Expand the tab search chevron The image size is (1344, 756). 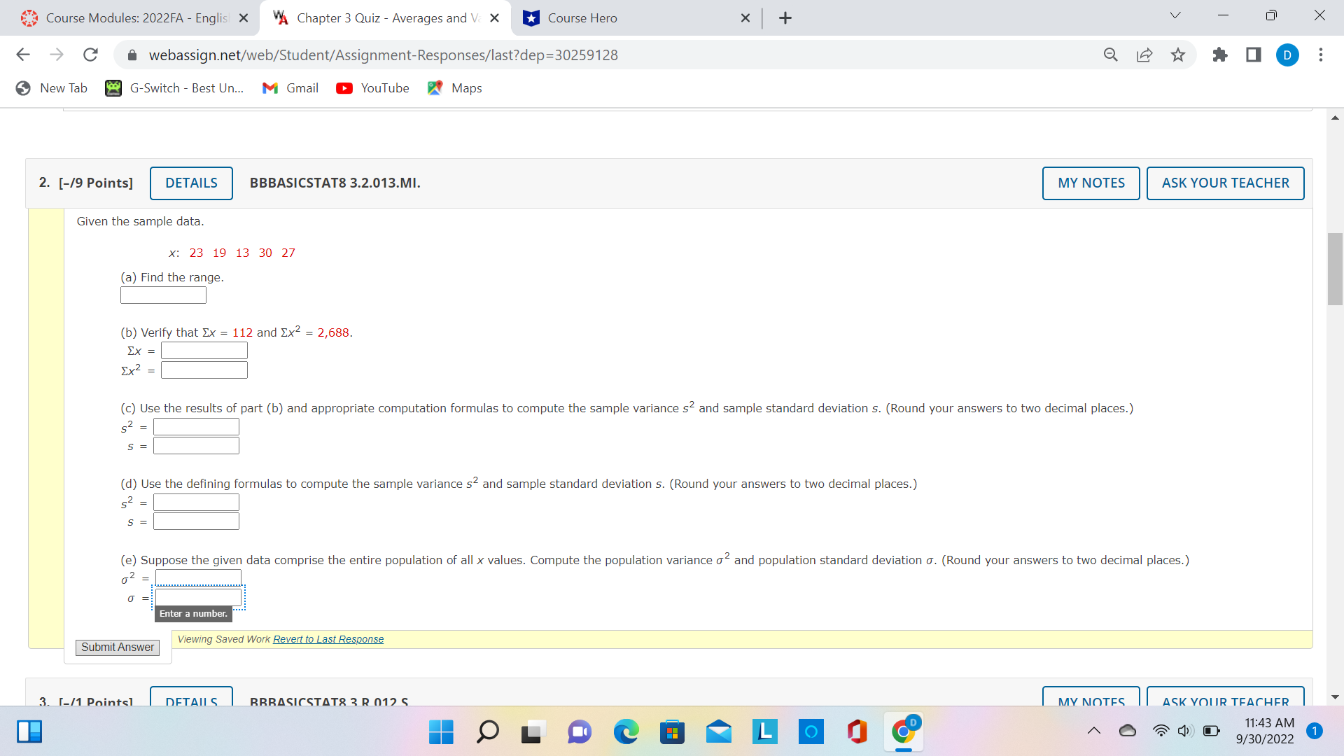[x=1175, y=15]
